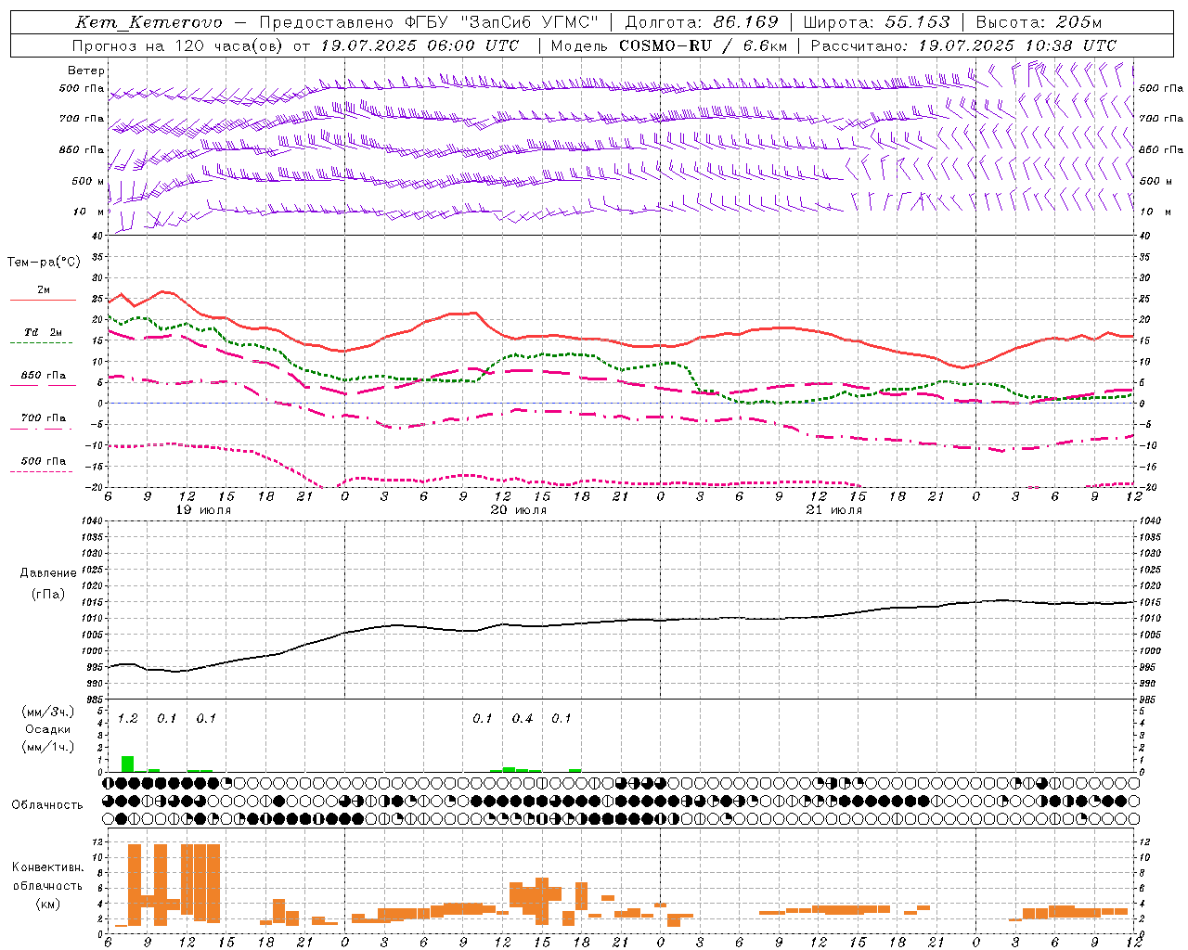Viewport: 1188px width, 950px height.
Task: Click the dotted line sample under 500 гПа temperature legend
Action: pyautogui.click(x=41, y=471)
